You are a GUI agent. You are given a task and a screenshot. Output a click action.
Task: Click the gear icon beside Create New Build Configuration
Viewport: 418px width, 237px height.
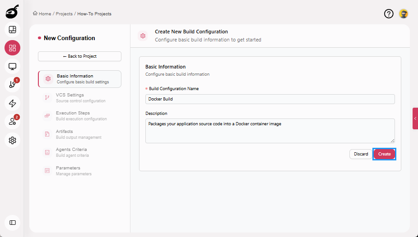point(143,36)
